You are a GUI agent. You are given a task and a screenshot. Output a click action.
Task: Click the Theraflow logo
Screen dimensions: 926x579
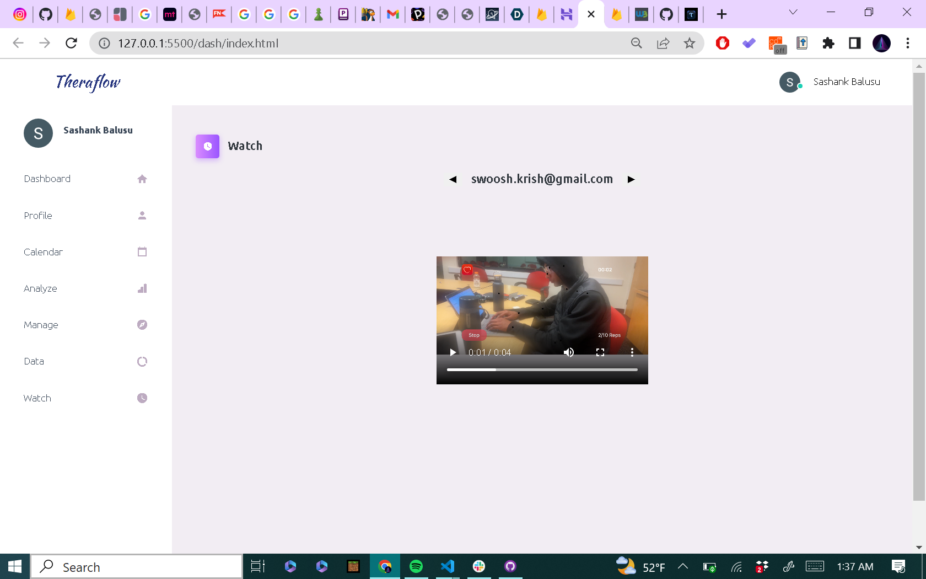88,82
